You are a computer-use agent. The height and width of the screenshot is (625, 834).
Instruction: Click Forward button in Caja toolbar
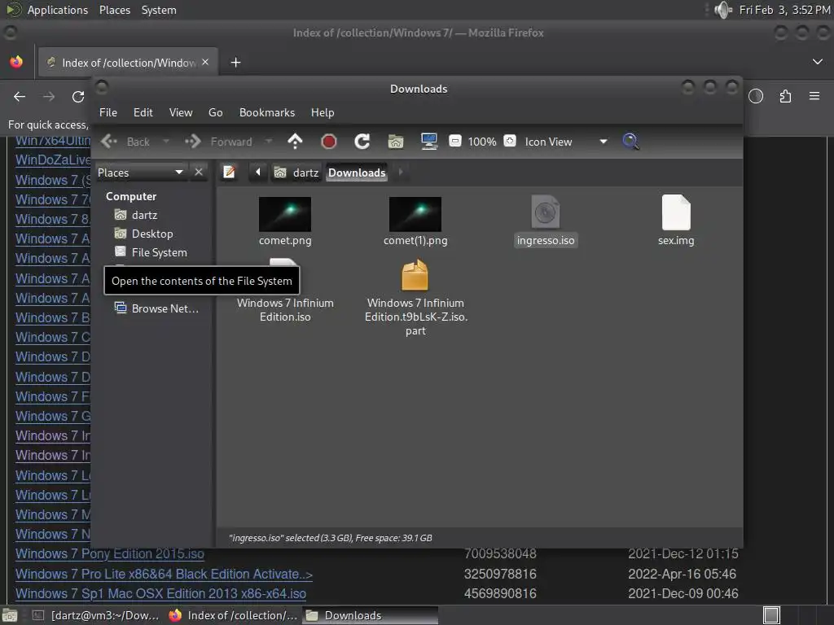pyautogui.click(x=219, y=142)
